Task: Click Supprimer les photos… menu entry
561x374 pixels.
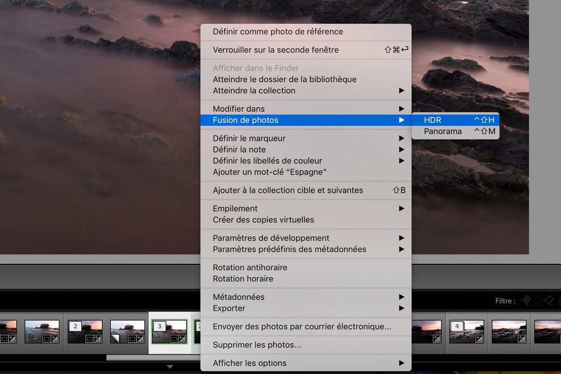Action: click(x=257, y=345)
